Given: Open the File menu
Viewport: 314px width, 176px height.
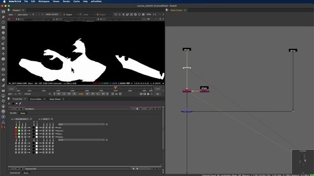Looking at the screenshot, I should [26, 1].
